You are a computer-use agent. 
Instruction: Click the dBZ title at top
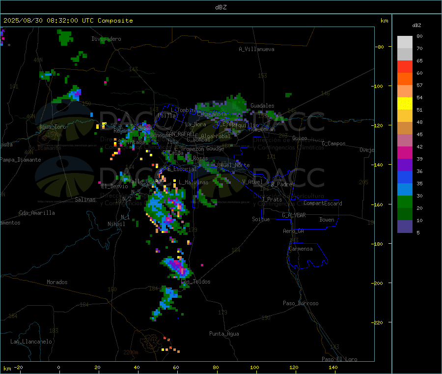(221, 7)
